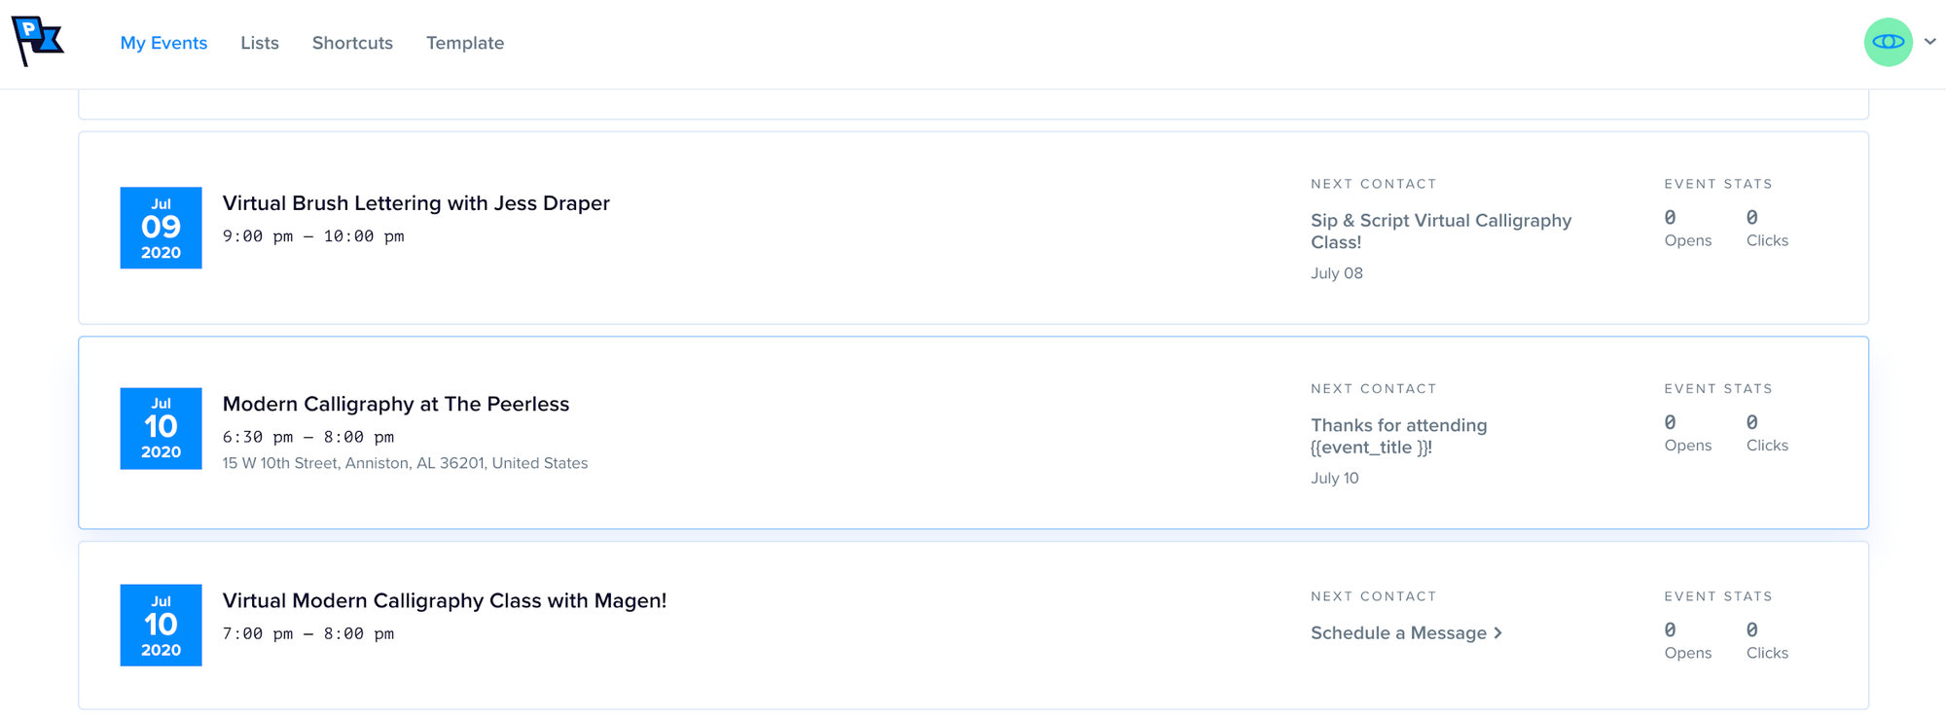Click the green eye avatar icon
Screen dimensions: 1946x718
pos(1888,42)
